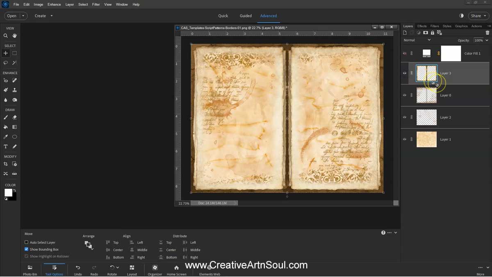Enable Auto Select Layer
This screenshot has height=277, width=492.
coord(26,243)
